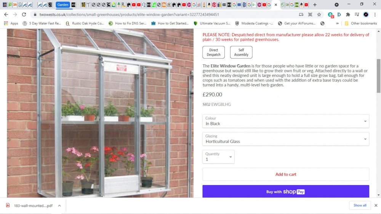Open the Other bookmarks folder
The width and height of the screenshot is (381, 214).
tap(361, 23)
